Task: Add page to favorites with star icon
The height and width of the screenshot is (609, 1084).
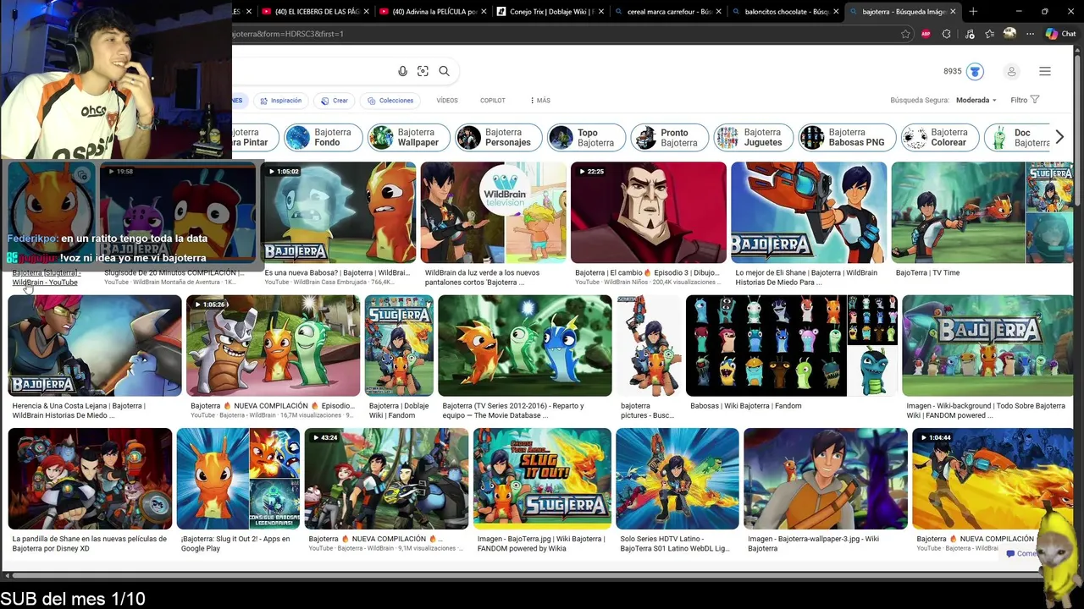Action: (905, 34)
